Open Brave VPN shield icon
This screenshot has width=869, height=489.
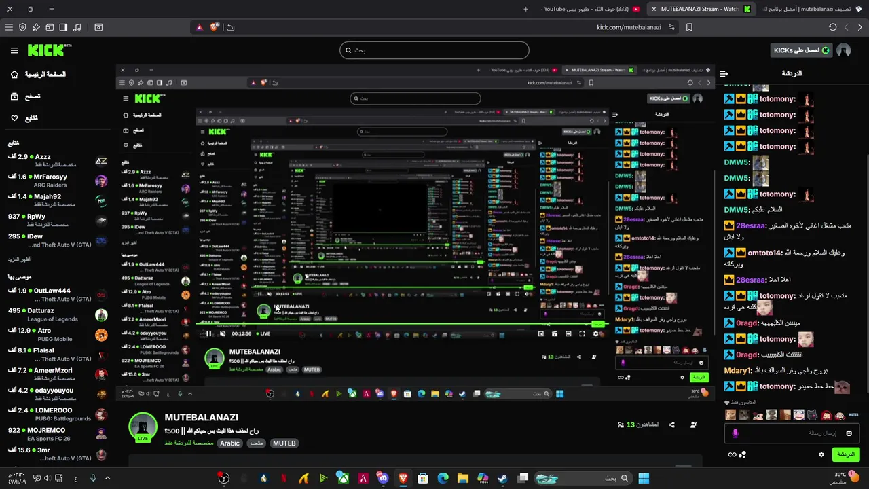click(x=22, y=27)
